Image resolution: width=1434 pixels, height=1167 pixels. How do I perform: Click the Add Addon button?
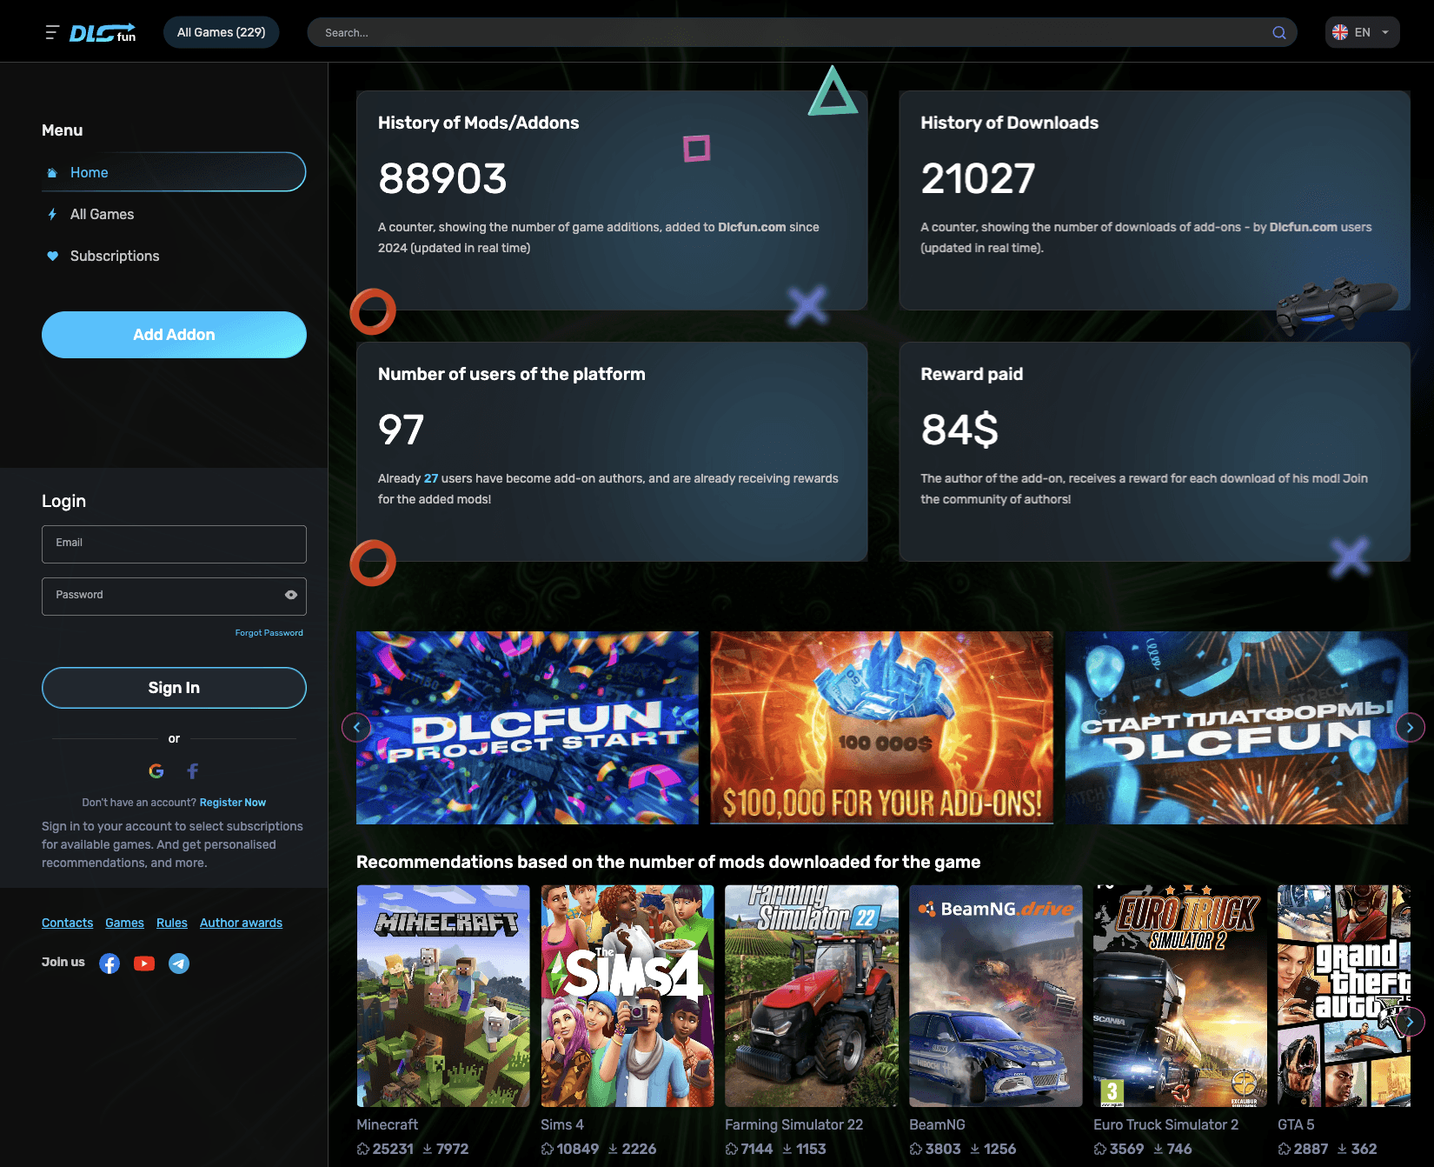click(174, 335)
